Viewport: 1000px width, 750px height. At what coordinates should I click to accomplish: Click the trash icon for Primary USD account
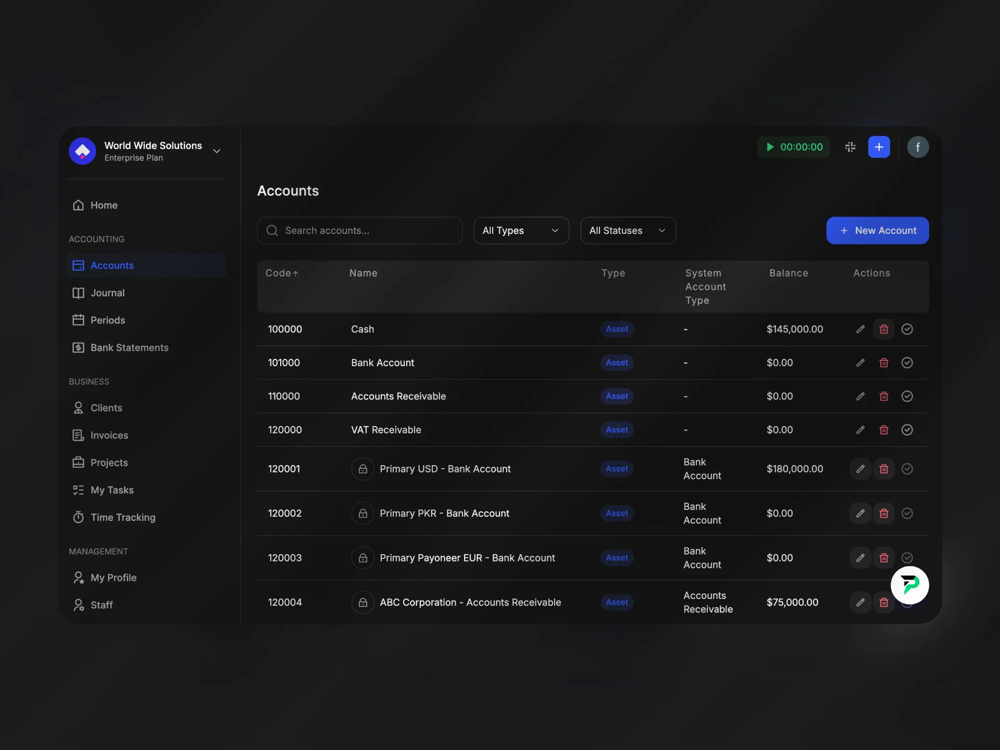pyautogui.click(x=884, y=469)
